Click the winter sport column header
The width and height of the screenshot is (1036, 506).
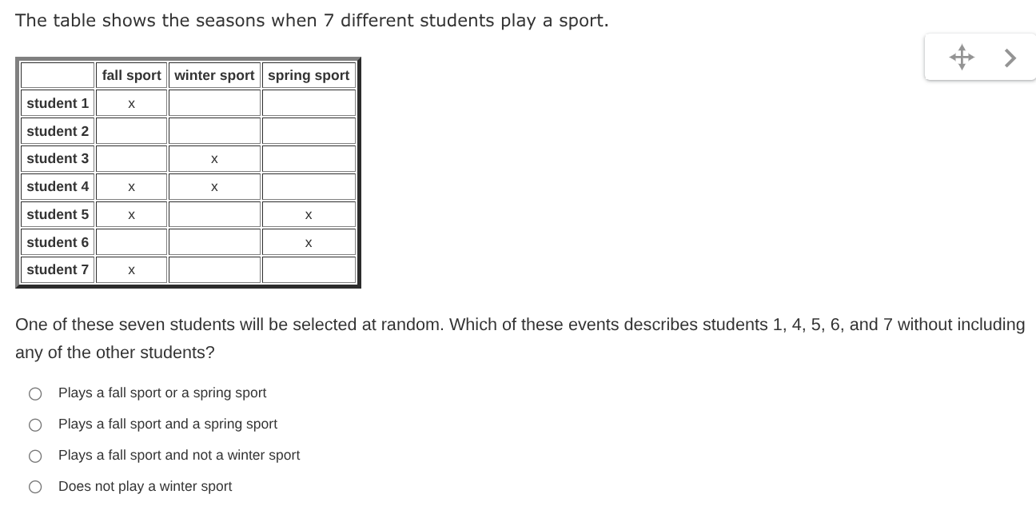pos(213,75)
